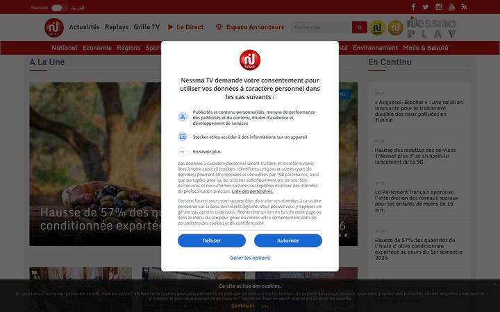
Task: Select the Mode & Beauté category
Action: (426, 48)
